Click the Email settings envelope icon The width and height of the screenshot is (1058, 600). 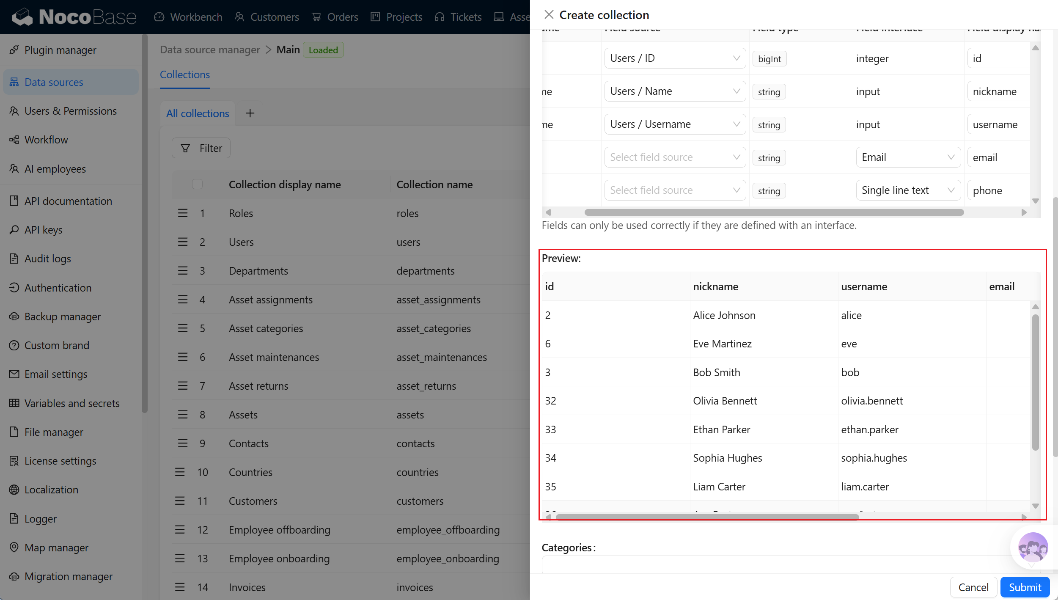pyautogui.click(x=14, y=374)
